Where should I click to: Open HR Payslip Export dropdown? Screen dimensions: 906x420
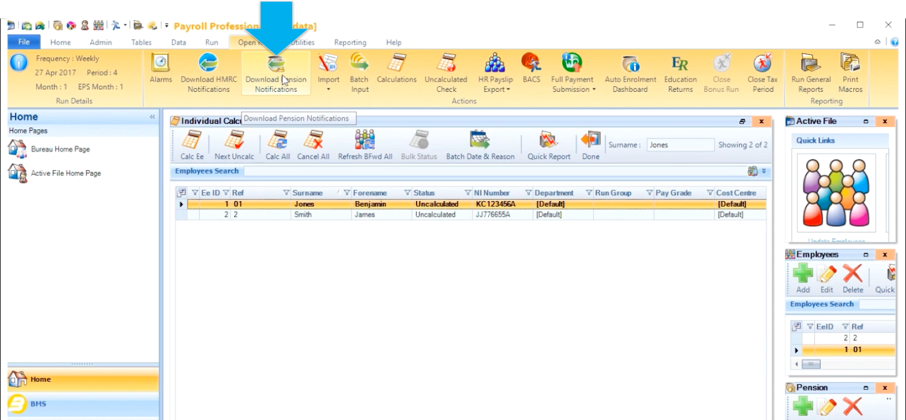(495, 89)
